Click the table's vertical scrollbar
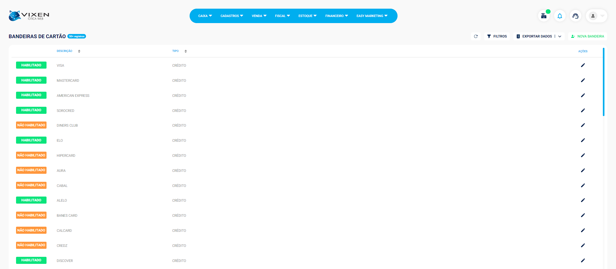The height and width of the screenshot is (269, 616). tap(603, 82)
